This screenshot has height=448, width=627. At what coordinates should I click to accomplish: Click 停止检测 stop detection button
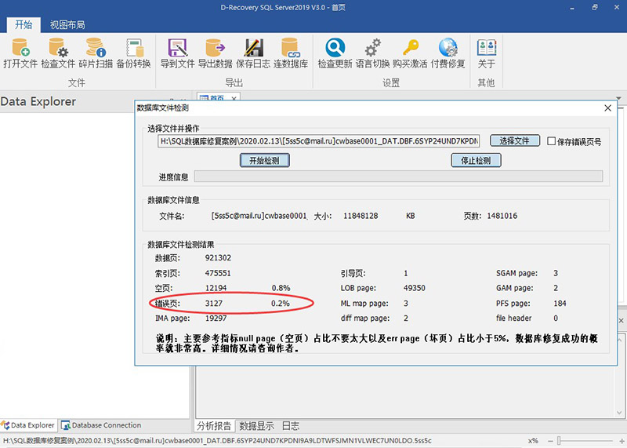476,161
